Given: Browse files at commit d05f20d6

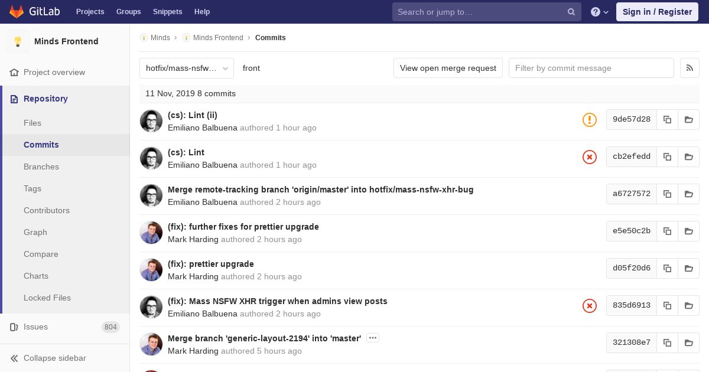Looking at the screenshot, I should click(688, 268).
